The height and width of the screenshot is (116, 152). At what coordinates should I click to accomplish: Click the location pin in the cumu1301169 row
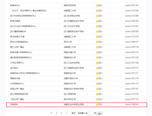pos(97,58)
